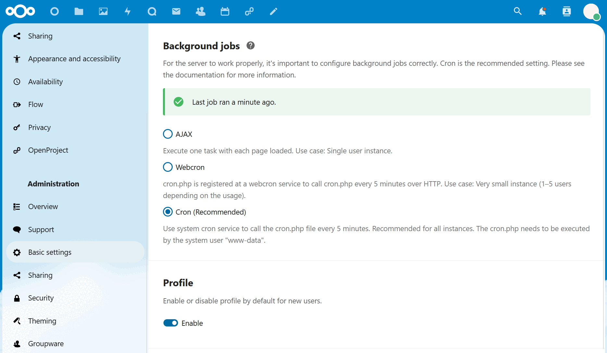This screenshot has width=607, height=353.
Task: Open the Photos app
Action: tap(103, 11)
